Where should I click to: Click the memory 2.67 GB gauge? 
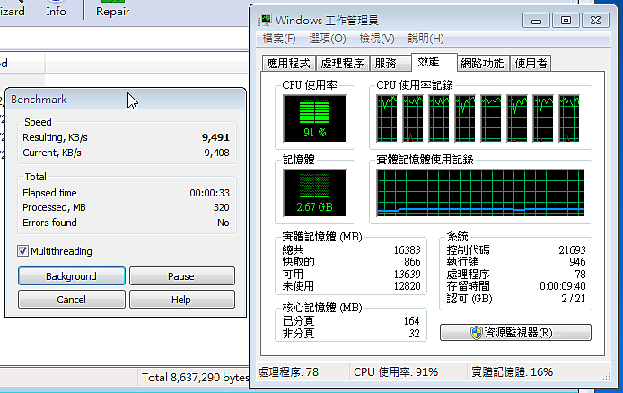(x=314, y=193)
